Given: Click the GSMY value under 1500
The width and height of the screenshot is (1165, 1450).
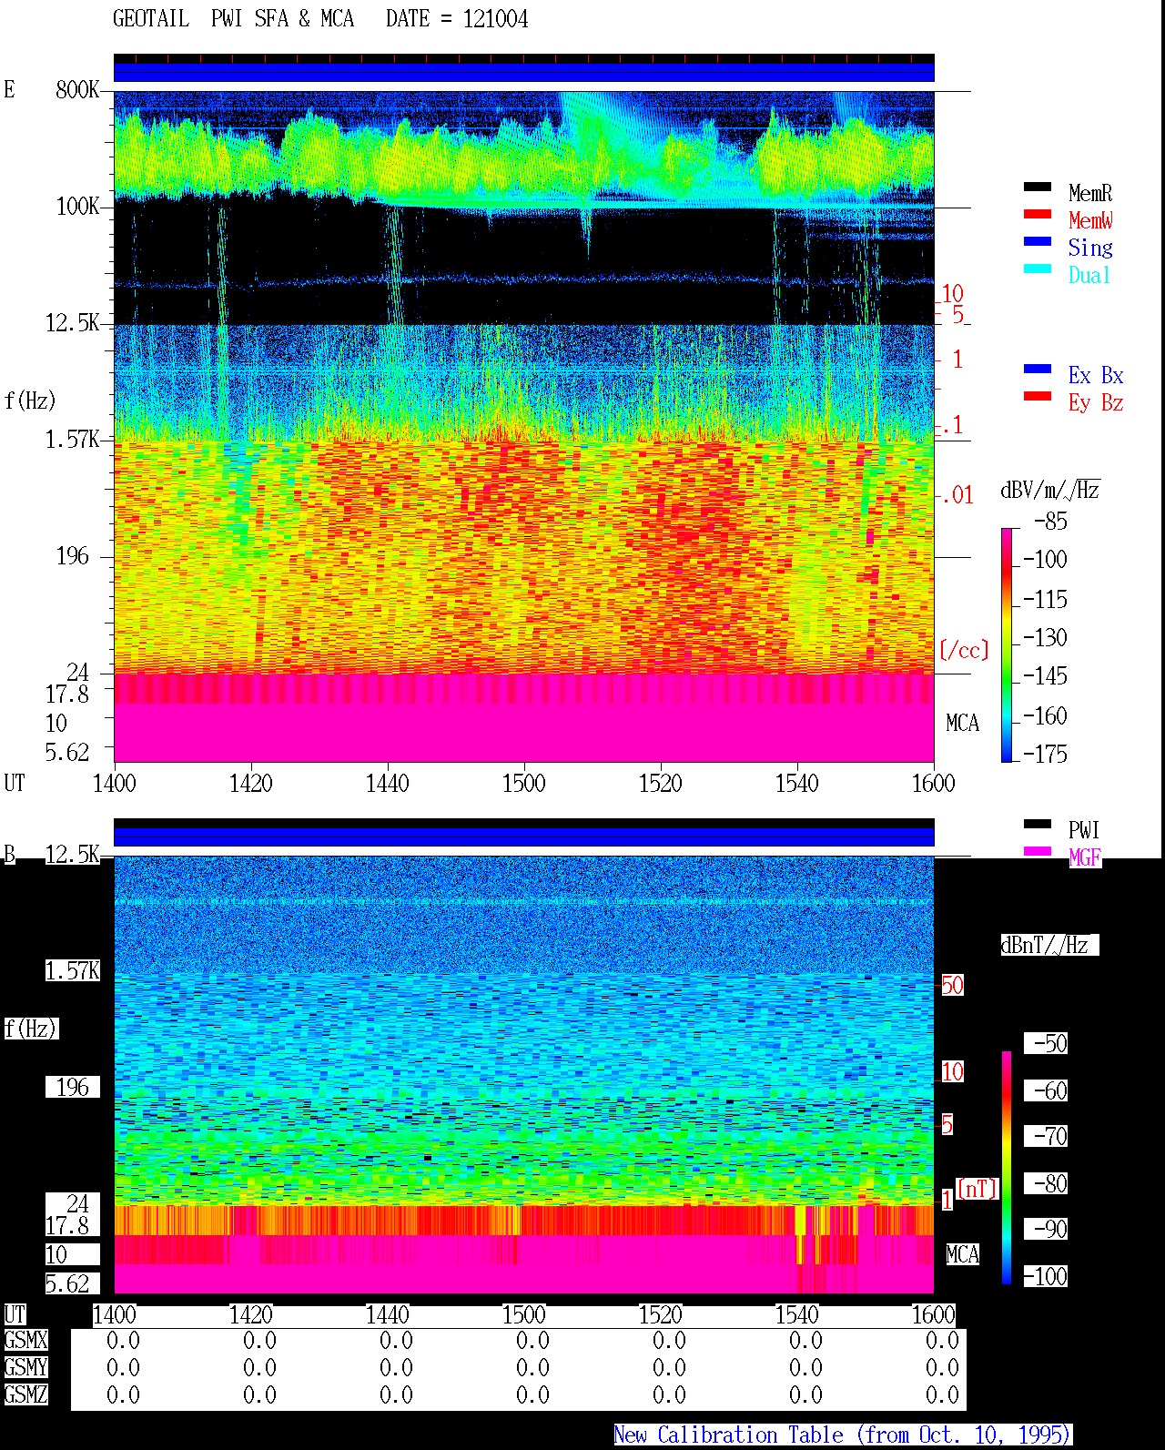Looking at the screenshot, I should coord(532,1367).
